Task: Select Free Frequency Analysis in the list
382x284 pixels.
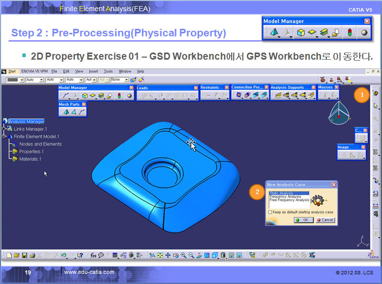Action: [x=289, y=200]
